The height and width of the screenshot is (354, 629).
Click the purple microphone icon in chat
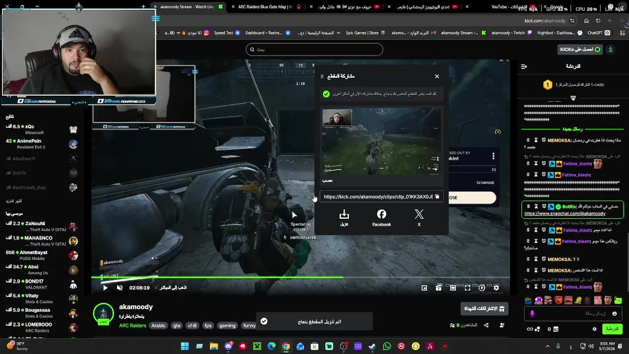(x=532, y=314)
